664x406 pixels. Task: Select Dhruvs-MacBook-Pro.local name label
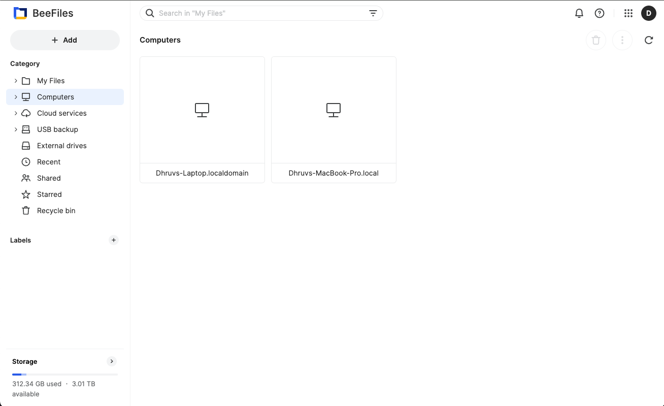[334, 173]
